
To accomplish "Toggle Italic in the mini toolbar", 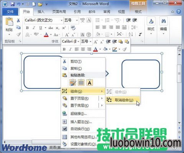I will pyautogui.click(x=70, y=49).
